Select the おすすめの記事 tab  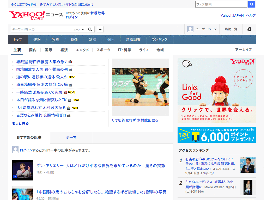point(29,137)
